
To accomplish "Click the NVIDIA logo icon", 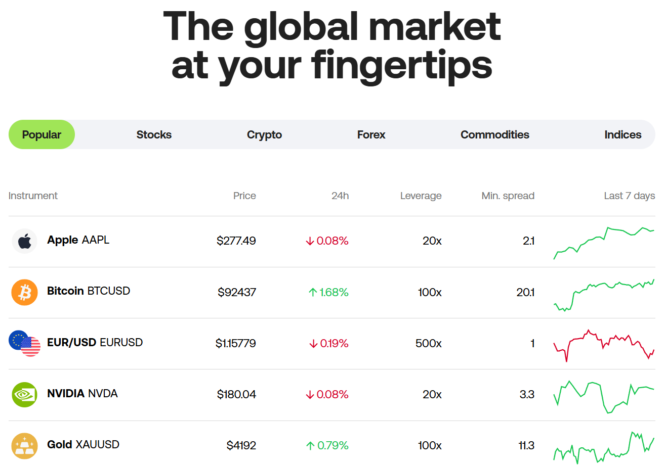I will 24,394.
